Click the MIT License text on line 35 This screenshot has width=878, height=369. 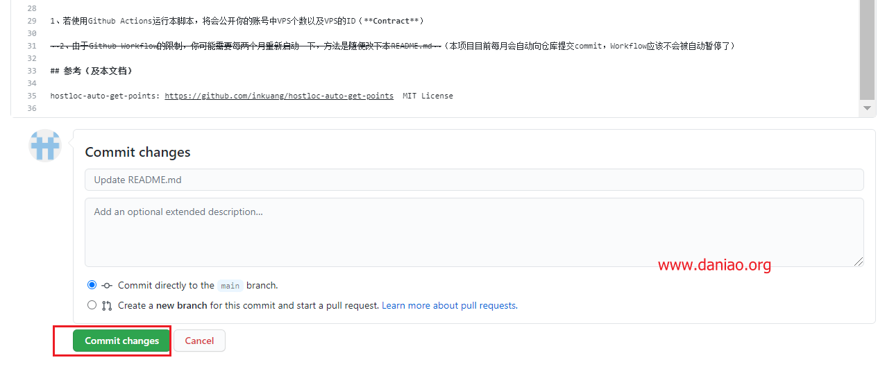pyautogui.click(x=428, y=96)
